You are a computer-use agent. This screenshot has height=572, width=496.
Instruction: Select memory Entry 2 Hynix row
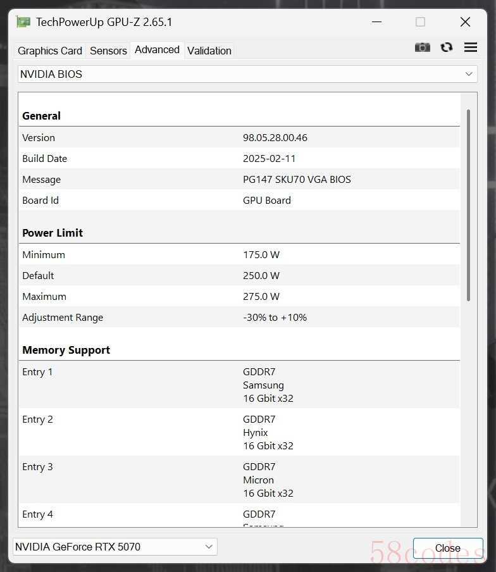(239, 432)
